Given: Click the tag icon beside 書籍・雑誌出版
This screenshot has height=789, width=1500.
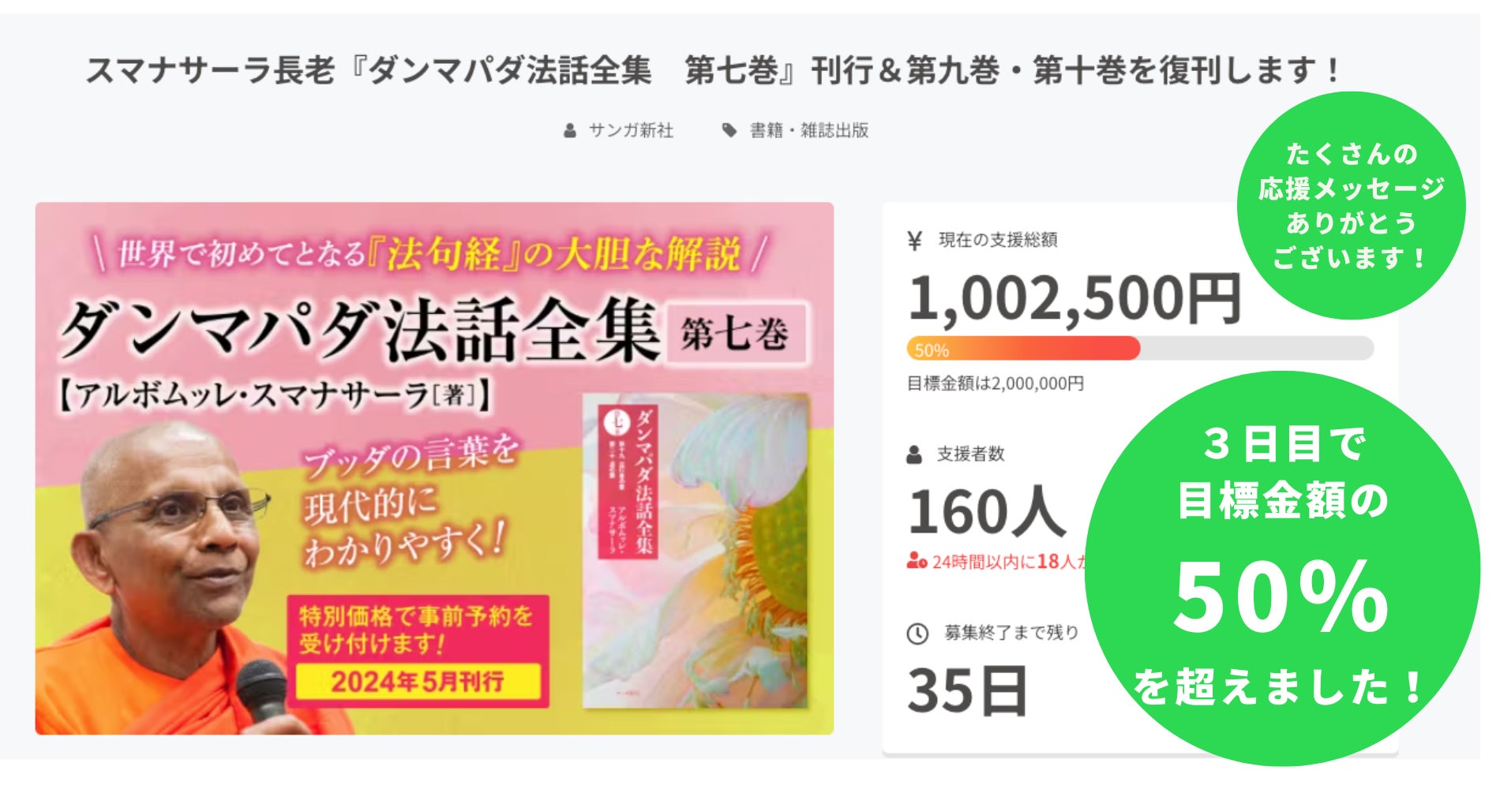Looking at the screenshot, I should pyautogui.click(x=729, y=131).
